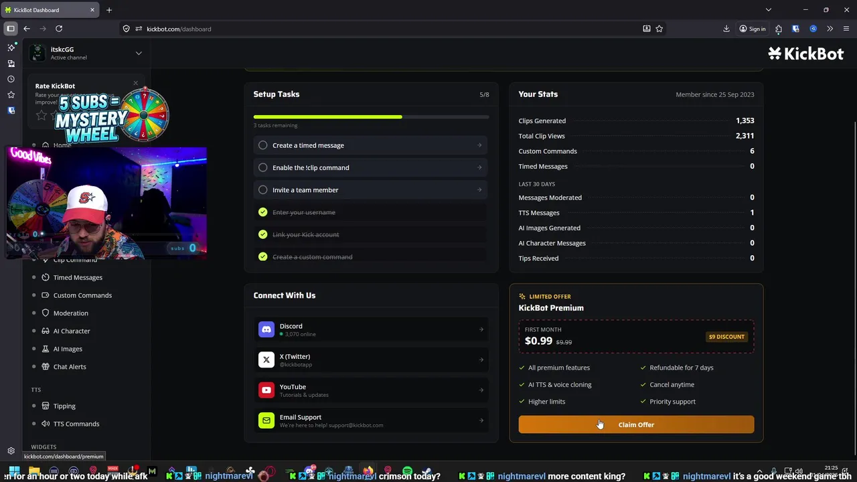Open the Firefox hamburger menu

point(847,29)
